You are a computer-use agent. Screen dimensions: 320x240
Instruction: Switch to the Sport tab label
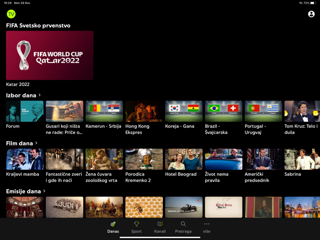point(137,231)
